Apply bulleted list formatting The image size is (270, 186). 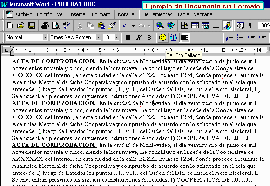click(240, 37)
